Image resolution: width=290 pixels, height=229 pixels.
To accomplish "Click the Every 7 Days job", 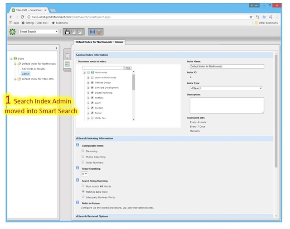I will tap(198, 127).
